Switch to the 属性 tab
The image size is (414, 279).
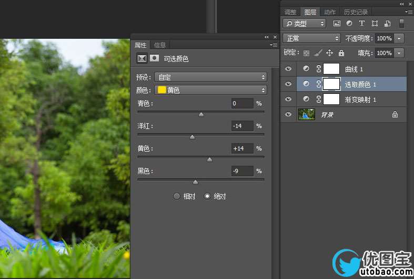[140, 45]
